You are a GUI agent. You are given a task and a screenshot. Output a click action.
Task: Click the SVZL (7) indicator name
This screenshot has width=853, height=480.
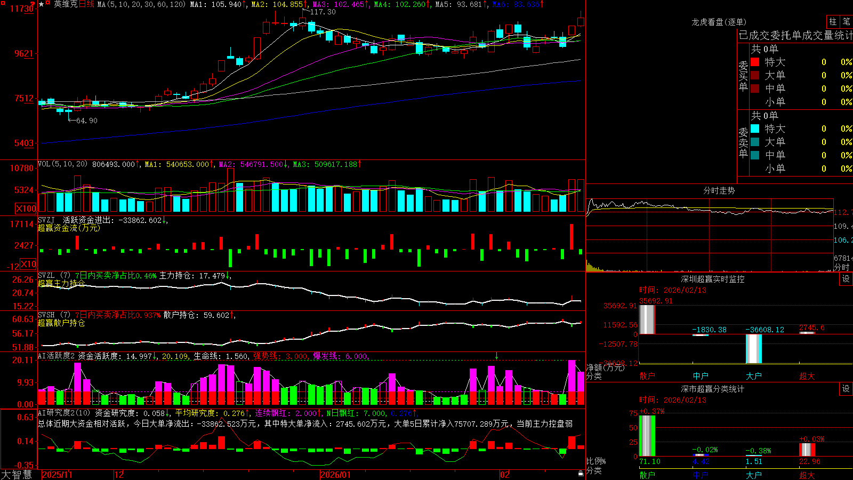tap(54, 276)
